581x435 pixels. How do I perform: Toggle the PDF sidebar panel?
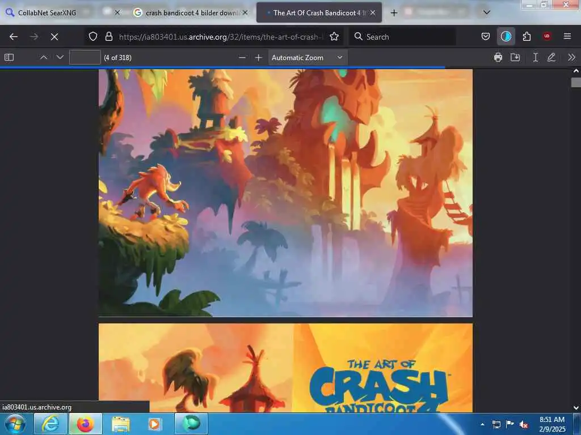(x=9, y=57)
